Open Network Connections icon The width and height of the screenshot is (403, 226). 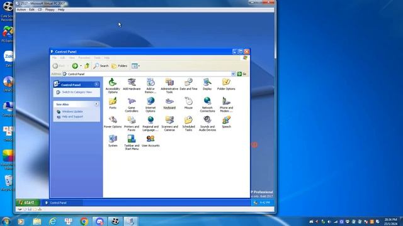pyautogui.click(x=207, y=105)
